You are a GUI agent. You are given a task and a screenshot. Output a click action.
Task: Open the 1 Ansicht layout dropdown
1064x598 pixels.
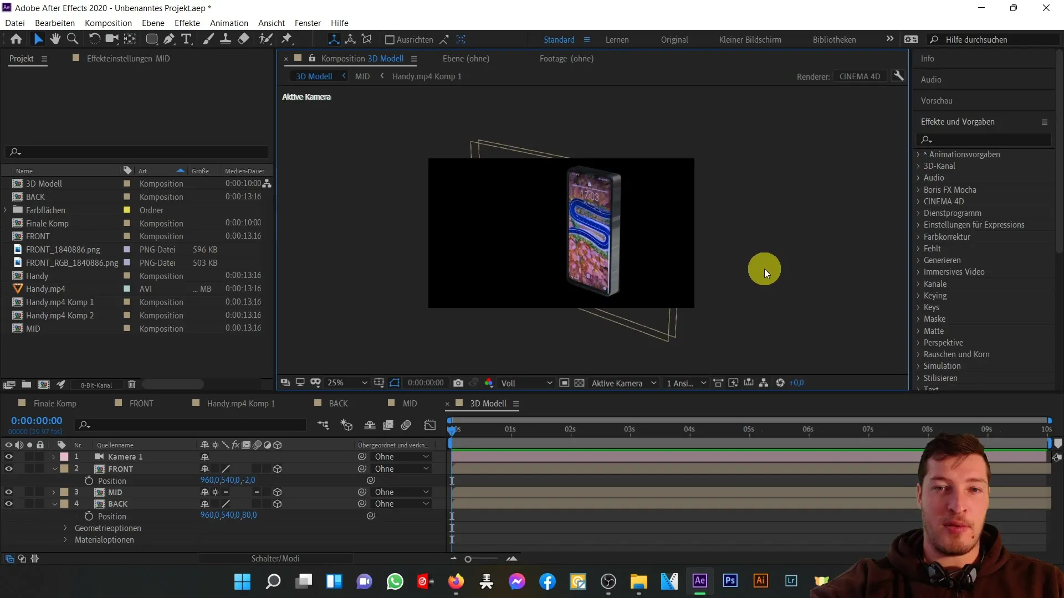point(686,383)
